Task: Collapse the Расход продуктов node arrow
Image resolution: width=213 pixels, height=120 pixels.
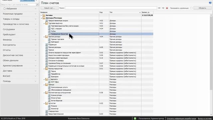Action: pyautogui.click(x=44, y=69)
